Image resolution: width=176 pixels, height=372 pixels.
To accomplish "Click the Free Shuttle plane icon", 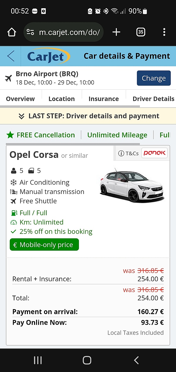I will [x=13, y=201].
